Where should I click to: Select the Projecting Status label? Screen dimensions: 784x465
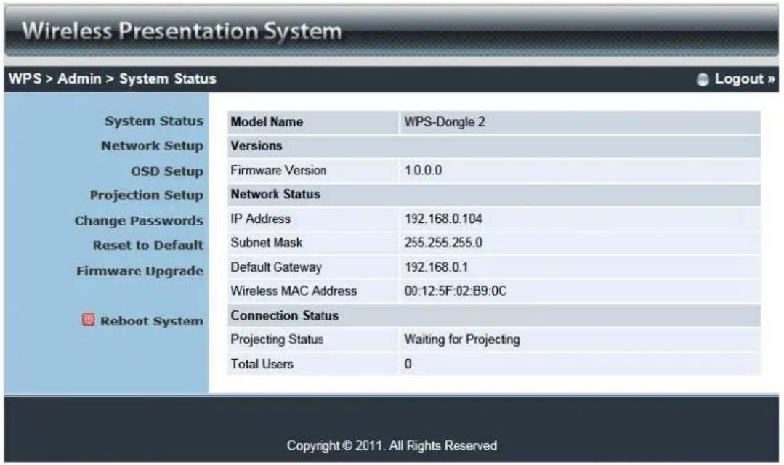tap(277, 339)
